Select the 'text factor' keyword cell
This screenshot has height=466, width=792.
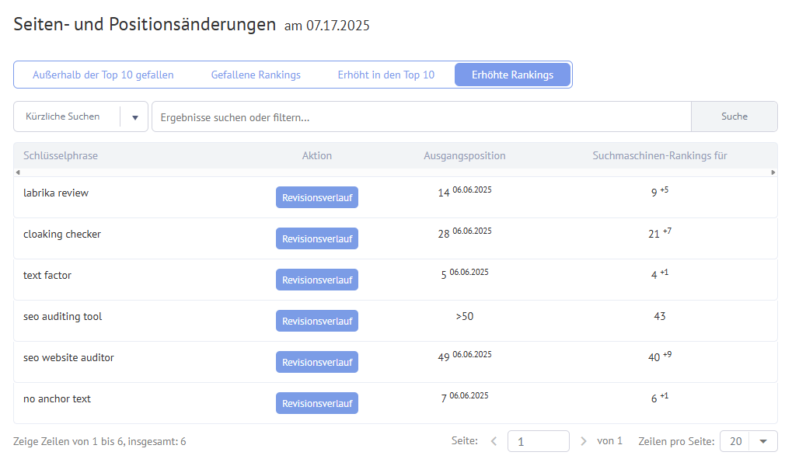(x=47, y=275)
